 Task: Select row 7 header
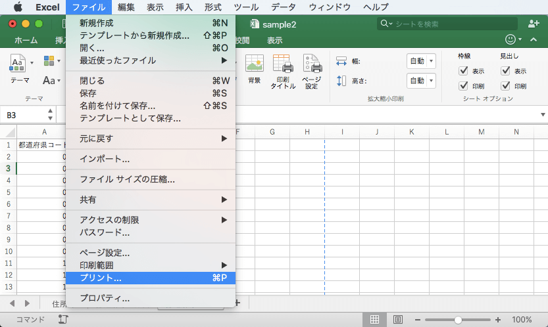(9, 215)
